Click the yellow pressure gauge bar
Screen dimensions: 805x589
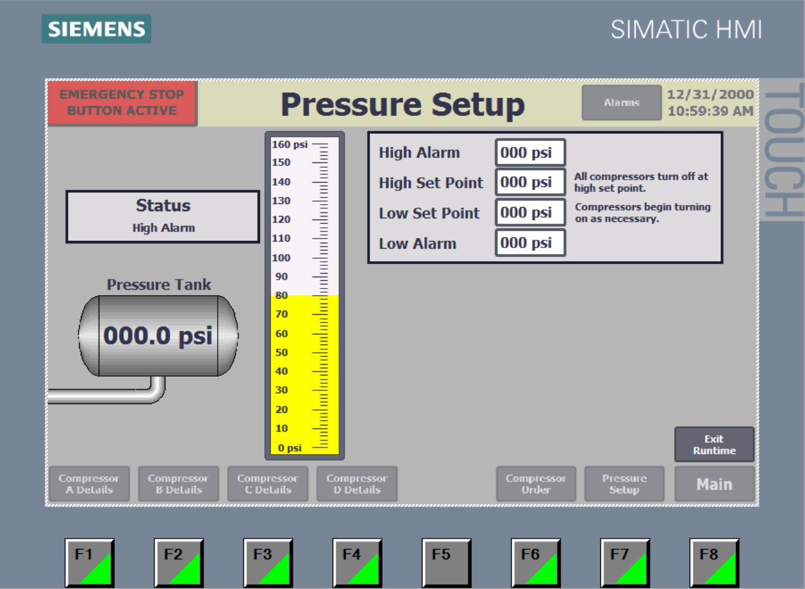(x=304, y=375)
